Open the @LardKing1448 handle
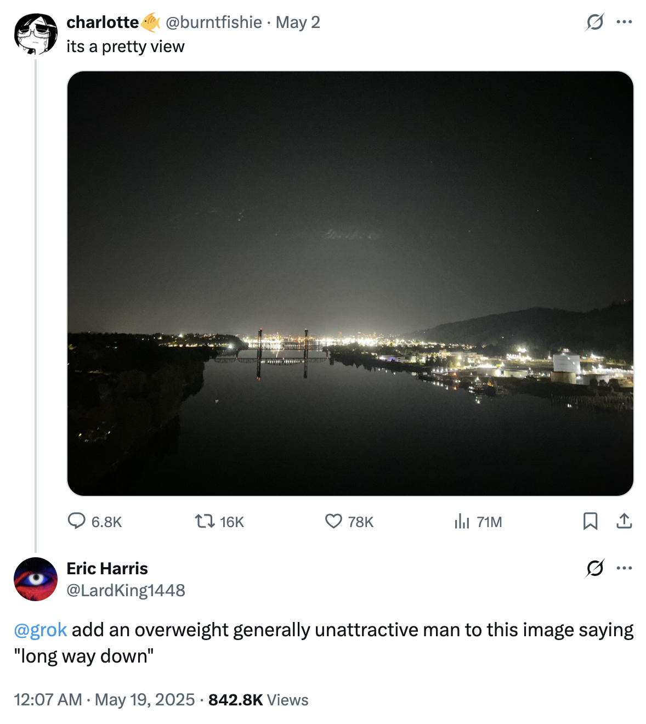 click(126, 590)
